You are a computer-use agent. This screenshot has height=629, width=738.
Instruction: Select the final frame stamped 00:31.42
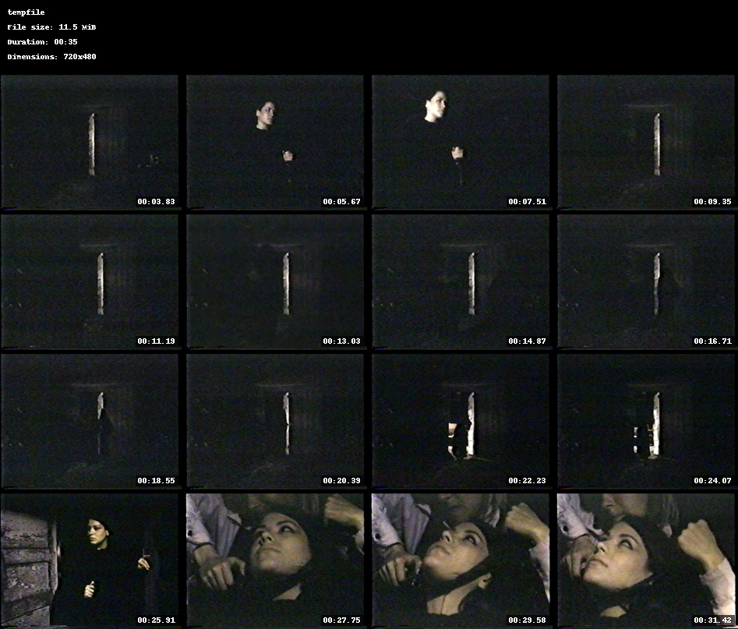[646, 560]
